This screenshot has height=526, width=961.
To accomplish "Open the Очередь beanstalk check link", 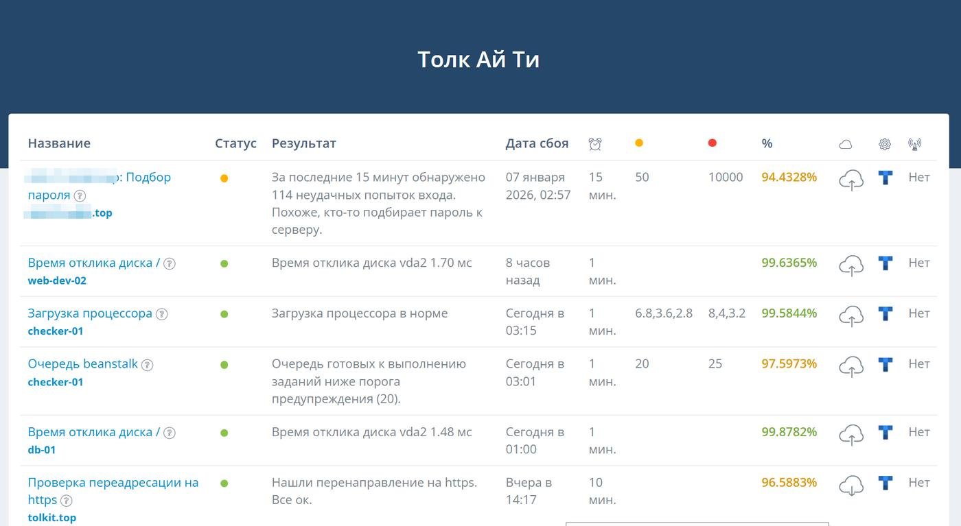I will [x=83, y=364].
